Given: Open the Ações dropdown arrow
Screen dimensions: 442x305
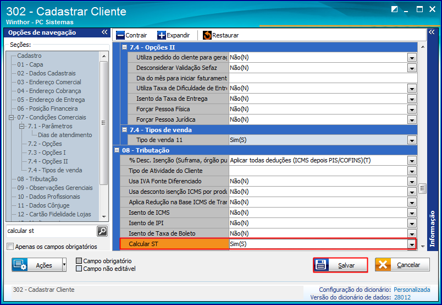Looking at the screenshot, I should tap(64, 265).
